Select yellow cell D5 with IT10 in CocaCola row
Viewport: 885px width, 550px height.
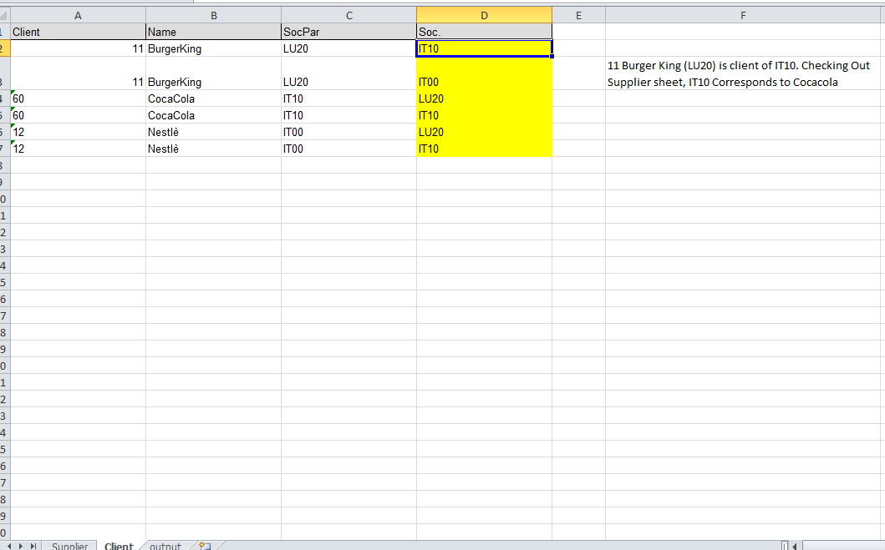tap(484, 115)
